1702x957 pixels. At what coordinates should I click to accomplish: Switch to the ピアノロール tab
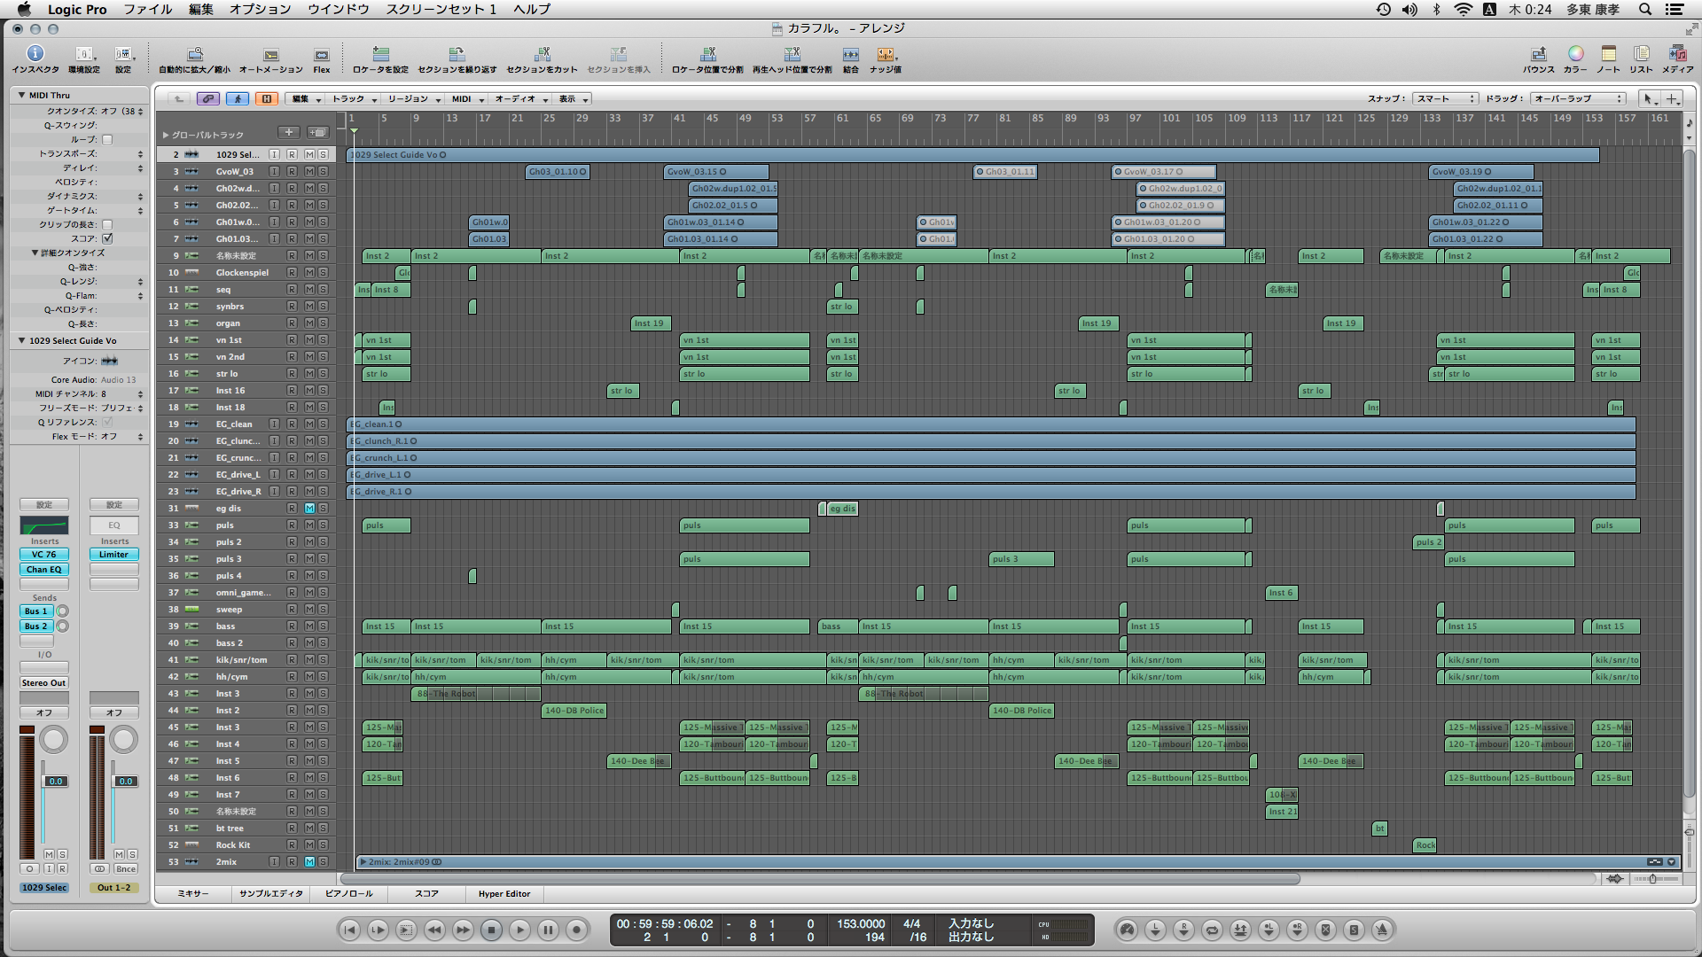[x=348, y=894]
